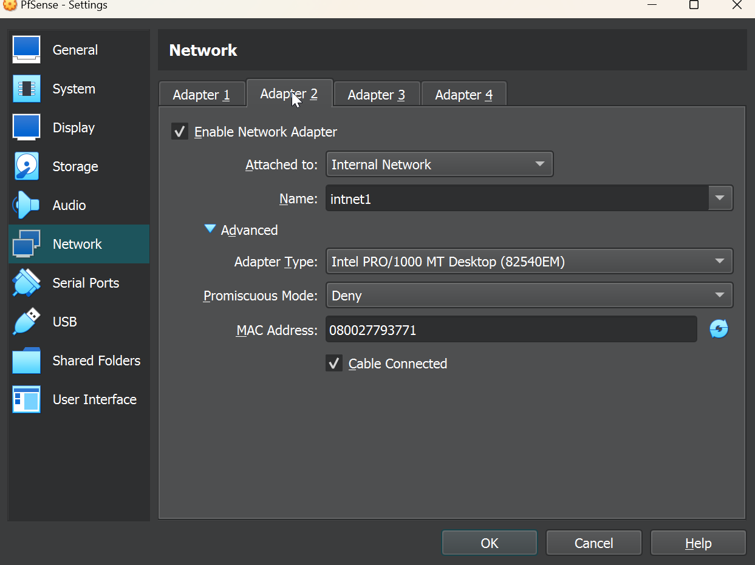Switch to the Adapter 3 tab
This screenshot has height=565, width=755.
point(376,95)
